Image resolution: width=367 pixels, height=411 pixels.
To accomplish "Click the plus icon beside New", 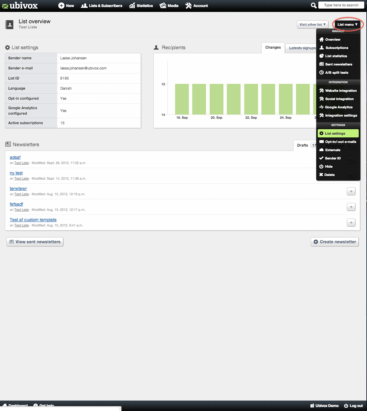I will [x=61, y=6].
